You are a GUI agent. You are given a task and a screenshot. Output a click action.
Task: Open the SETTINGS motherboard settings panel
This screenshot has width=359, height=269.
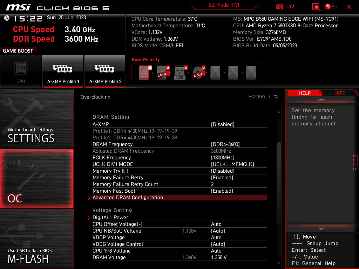[36, 118]
